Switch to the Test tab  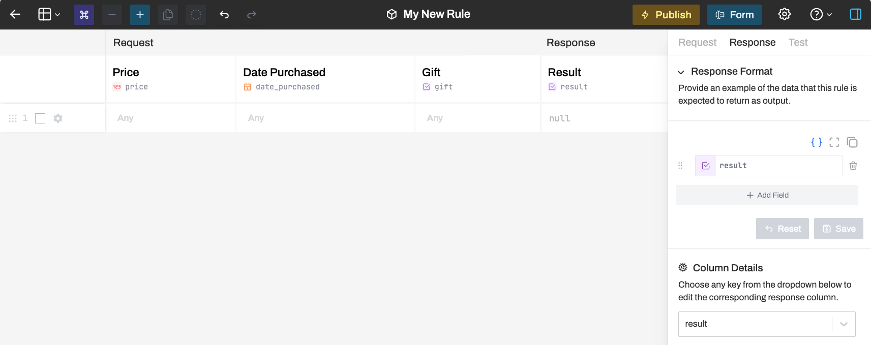[x=798, y=43]
